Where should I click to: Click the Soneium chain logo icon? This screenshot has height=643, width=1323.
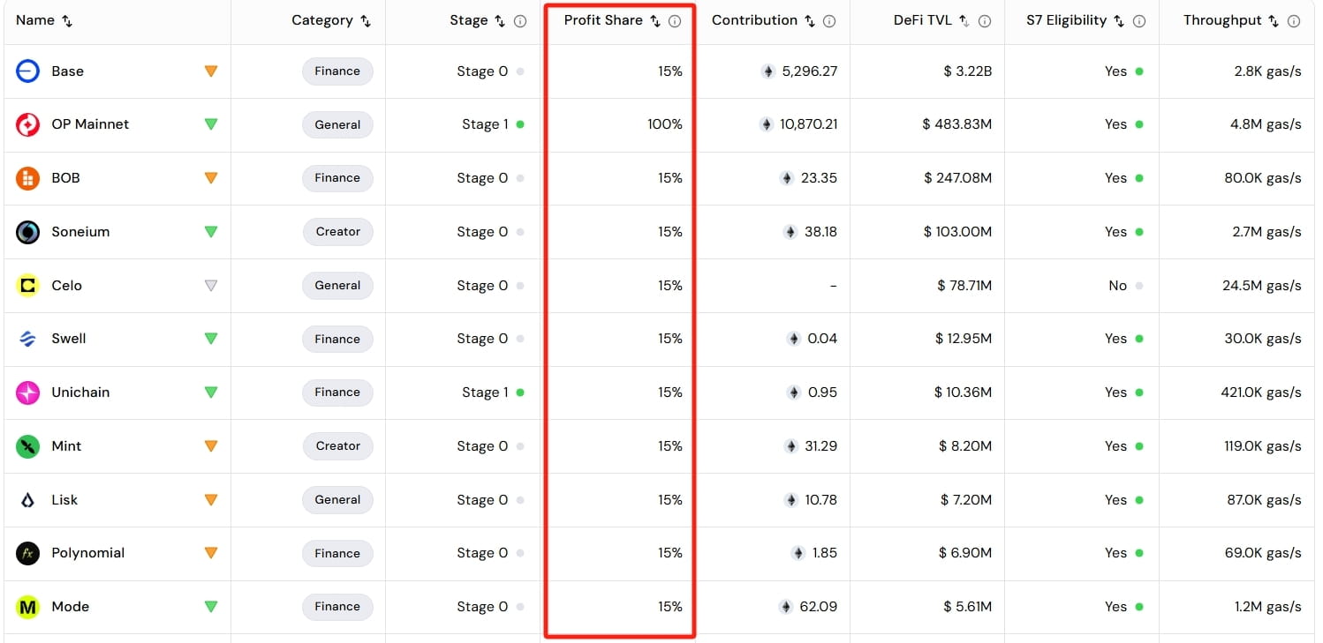[28, 232]
